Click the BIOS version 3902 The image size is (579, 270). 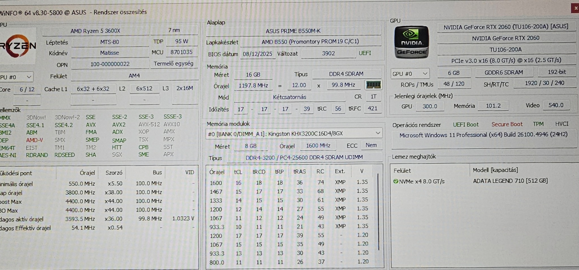pos(329,53)
